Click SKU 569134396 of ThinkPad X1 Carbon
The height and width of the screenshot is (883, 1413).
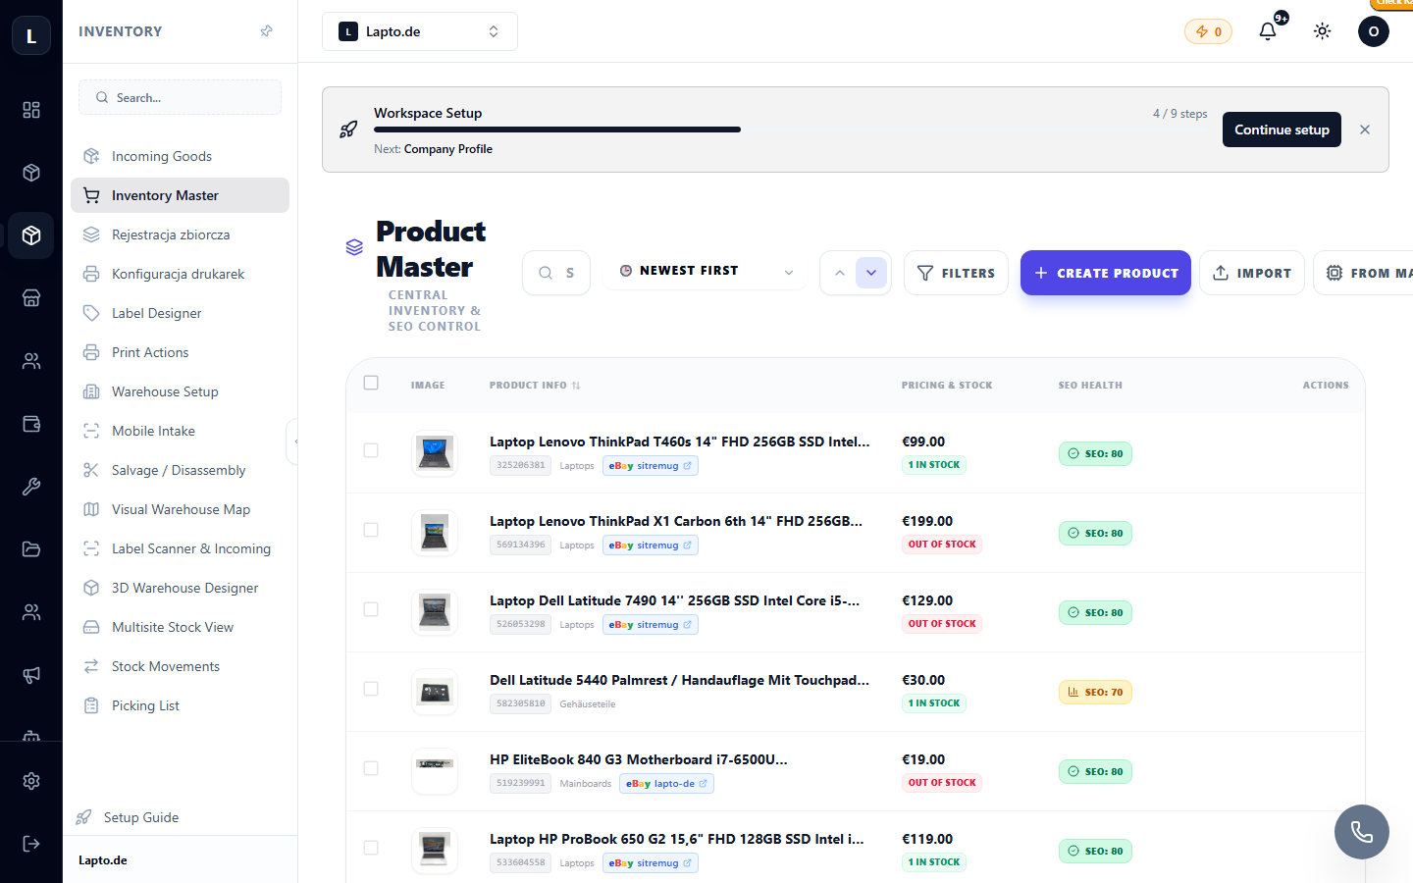521,545
